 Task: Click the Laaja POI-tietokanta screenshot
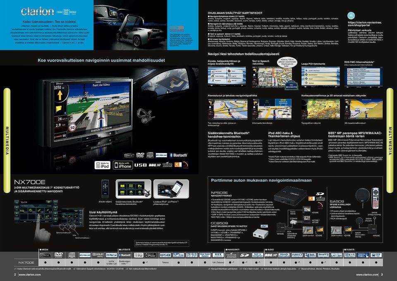click(320, 76)
